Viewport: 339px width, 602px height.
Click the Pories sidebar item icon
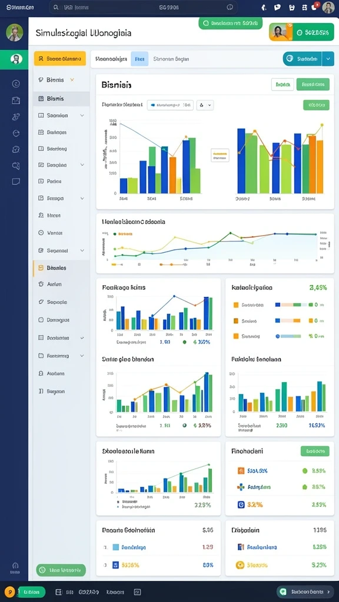(x=41, y=181)
